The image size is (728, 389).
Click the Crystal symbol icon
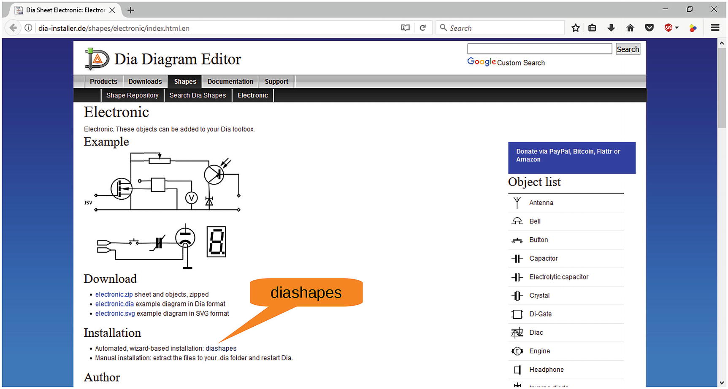tap(517, 295)
